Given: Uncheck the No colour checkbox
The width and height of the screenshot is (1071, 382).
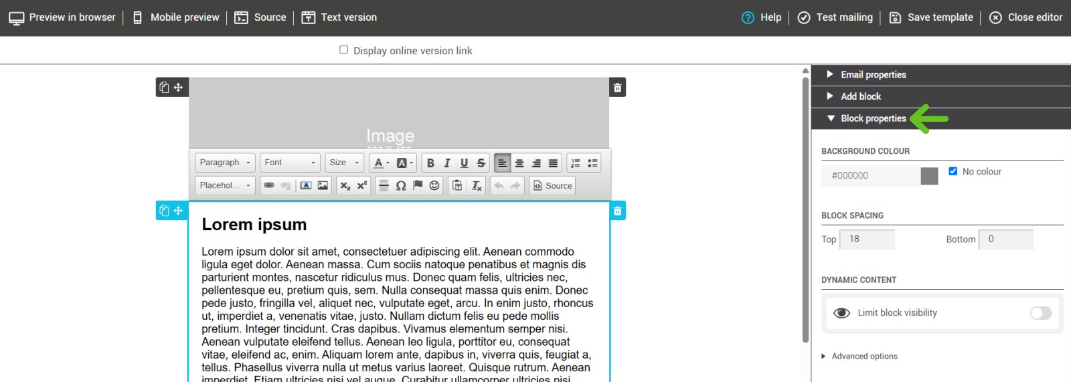Looking at the screenshot, I should tap(953, 171).
